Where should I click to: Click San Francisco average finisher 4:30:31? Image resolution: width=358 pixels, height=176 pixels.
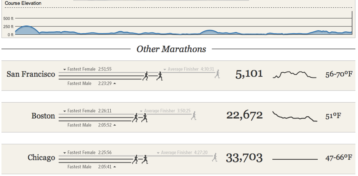pyautogui.click(x=207, y=69)
